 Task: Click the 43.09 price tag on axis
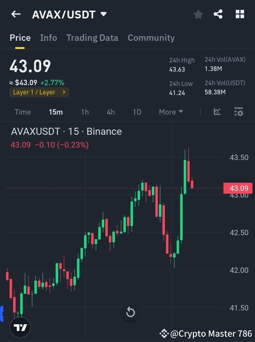pos(238,188)
